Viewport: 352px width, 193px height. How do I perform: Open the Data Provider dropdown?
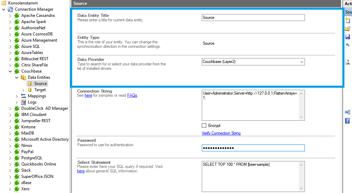(x=301, y=62)
